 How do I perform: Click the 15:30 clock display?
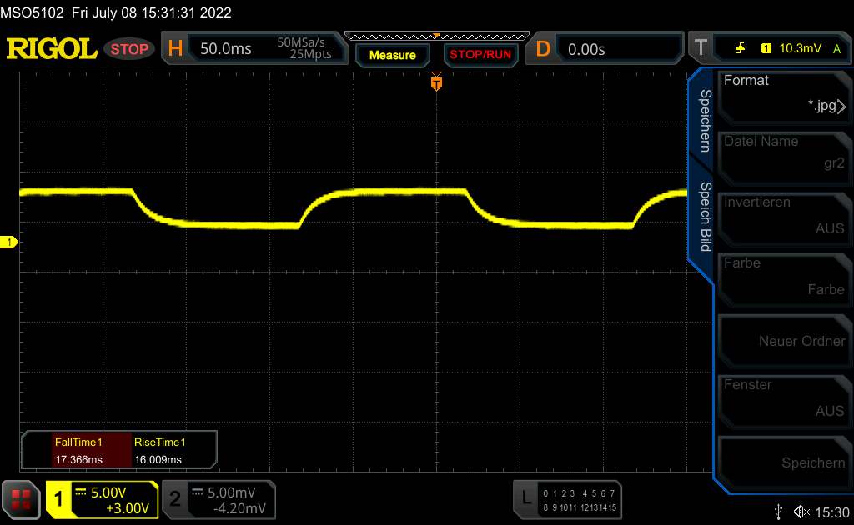832,512
